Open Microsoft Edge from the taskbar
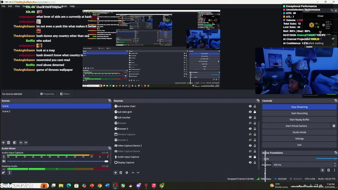 (x=69, y=186)
